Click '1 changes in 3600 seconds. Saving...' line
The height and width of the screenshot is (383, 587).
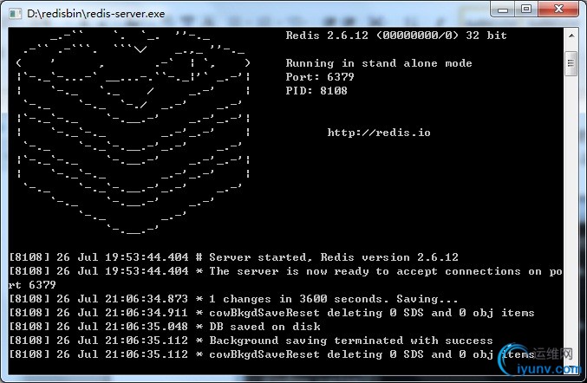233,299
